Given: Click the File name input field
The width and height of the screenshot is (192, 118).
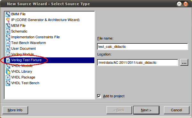Looking at the screenshot, I should coord(143,47).
